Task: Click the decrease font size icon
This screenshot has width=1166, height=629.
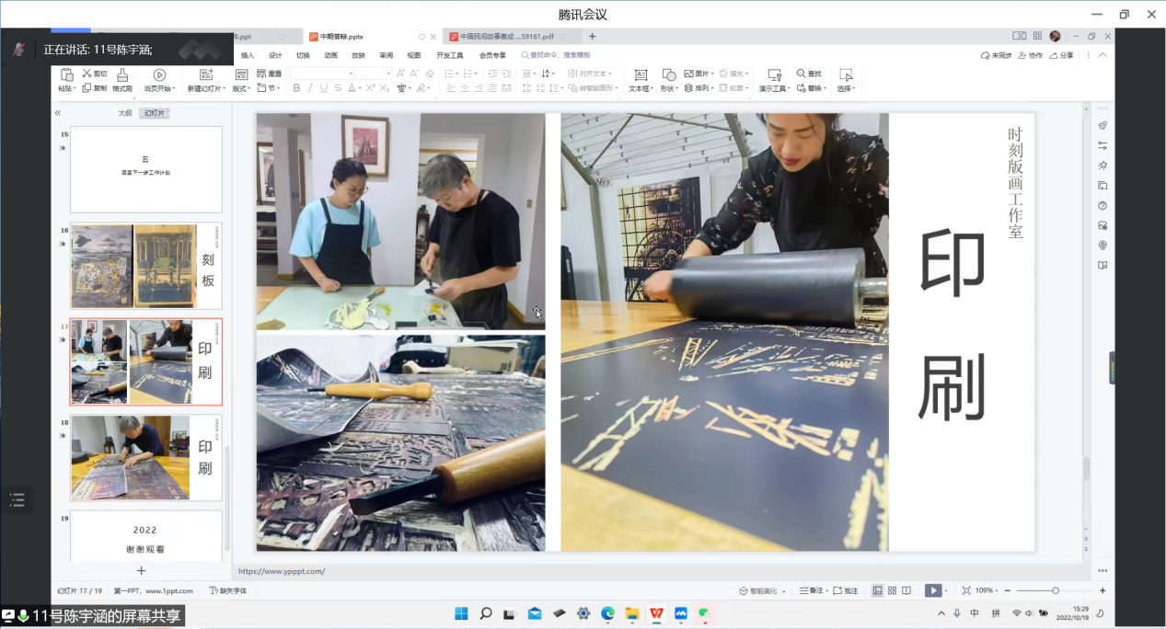Action: pos(415,74)
